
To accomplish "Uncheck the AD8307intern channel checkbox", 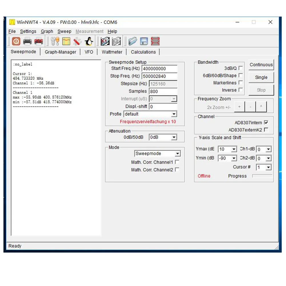I will tap(266, 122).
